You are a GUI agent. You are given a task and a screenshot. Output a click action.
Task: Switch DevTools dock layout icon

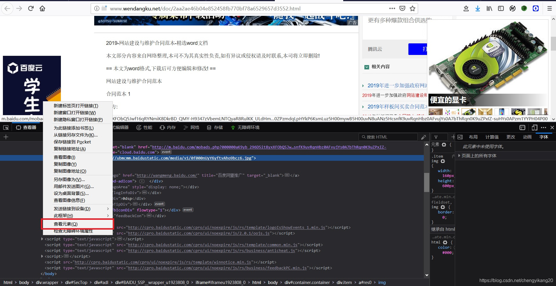(522, 128)
